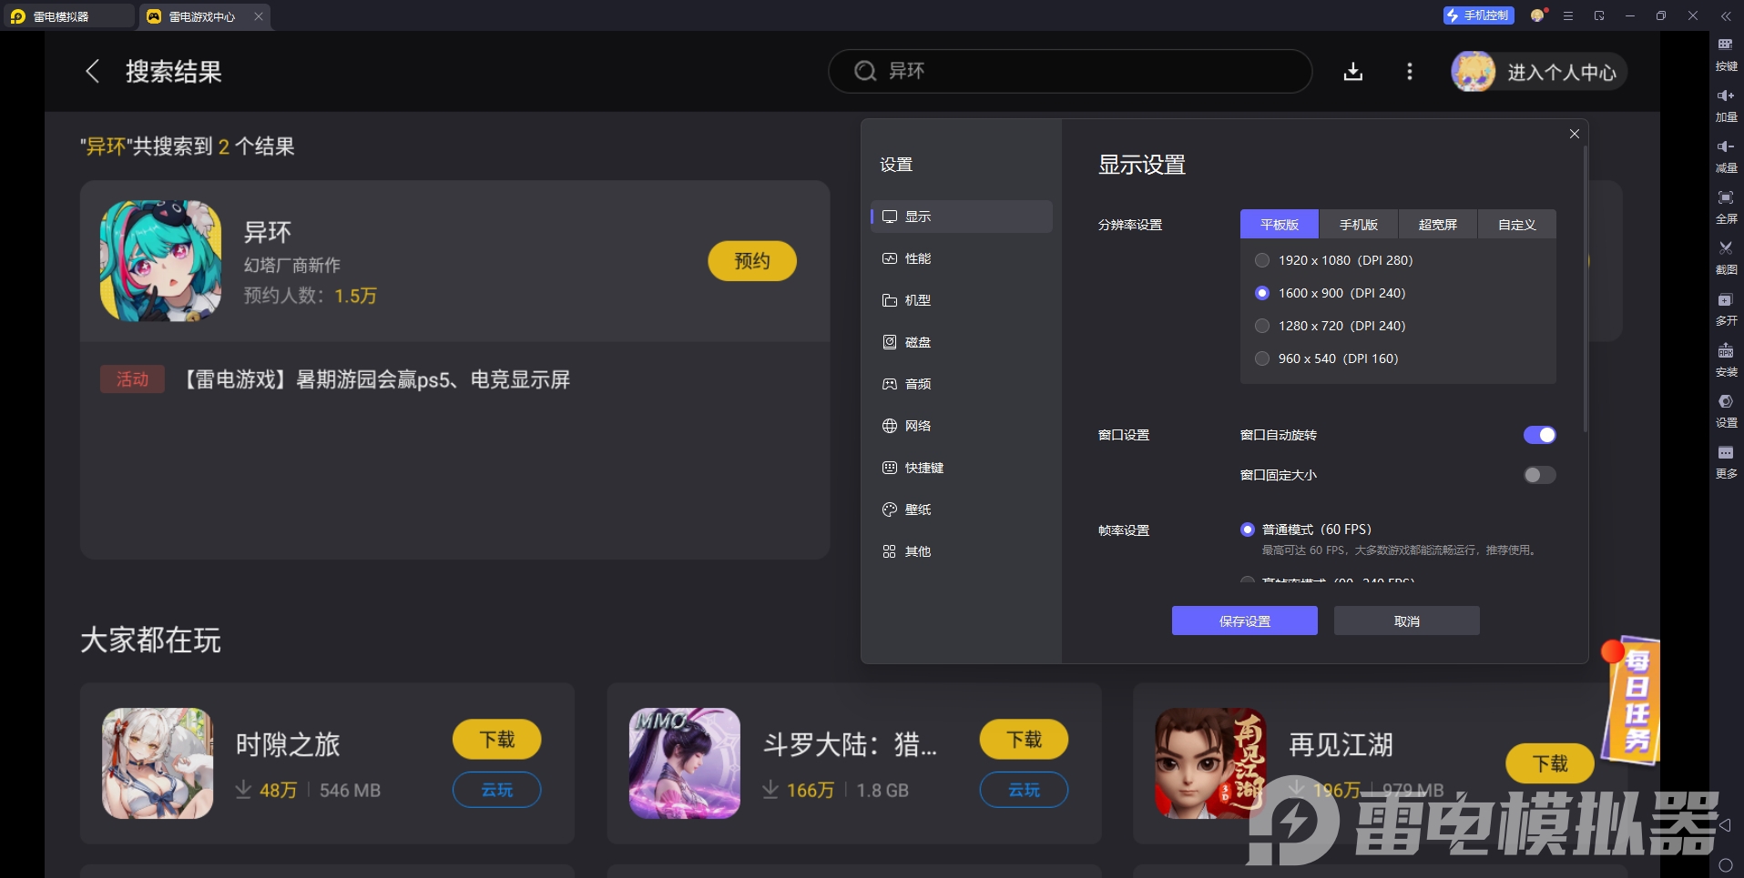Screen dimensions: 1744x878
Task: Increase volume with 加量 sidebar icon
Action: pos(1726,106)
